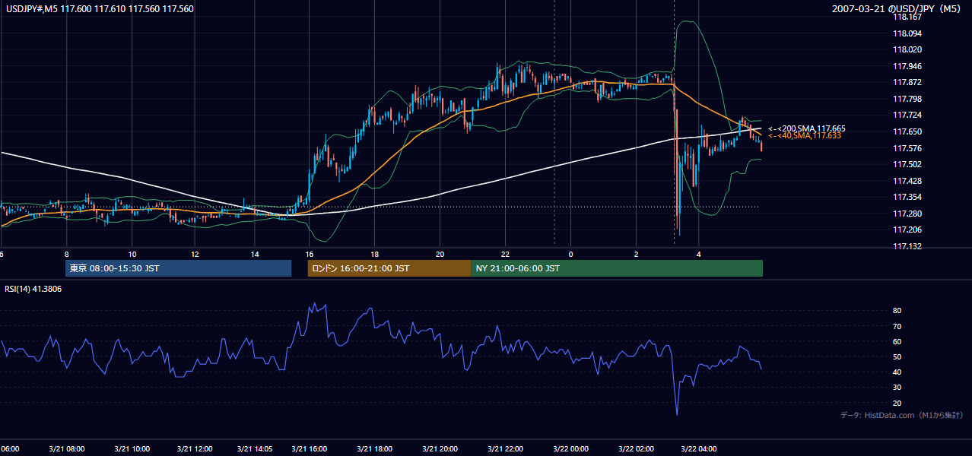Click price axis value 117.428
This screenshot has height=456, width=972.
pos(907,181)
